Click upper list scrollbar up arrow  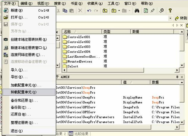(x=182, y=32)
